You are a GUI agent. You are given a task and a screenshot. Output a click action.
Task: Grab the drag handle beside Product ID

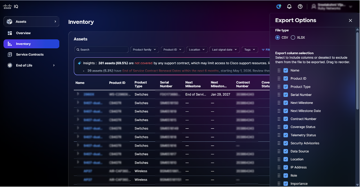tap(279, 79)
